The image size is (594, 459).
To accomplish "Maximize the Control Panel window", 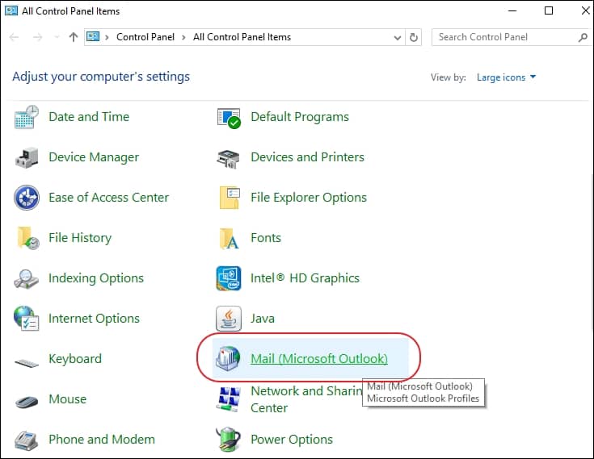I will [x=549, y=10].
